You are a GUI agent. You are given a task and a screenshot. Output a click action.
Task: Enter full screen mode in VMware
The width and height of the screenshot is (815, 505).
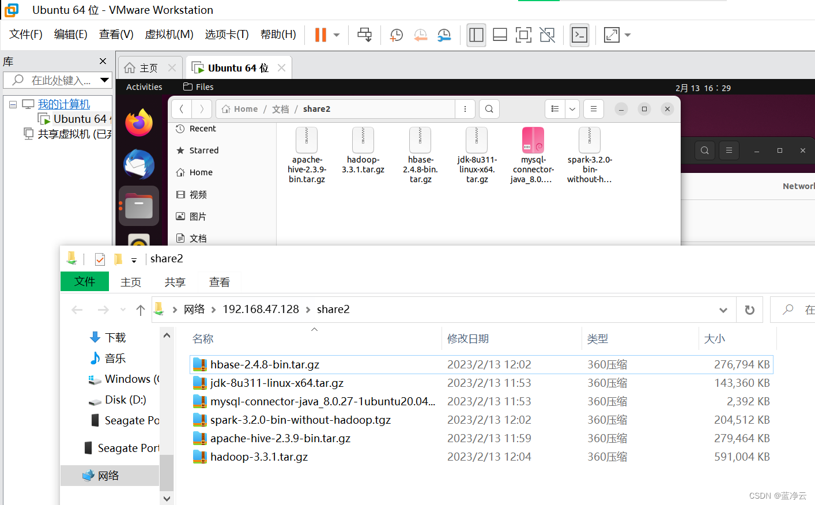pyautogui.click(x=523, y=35)
